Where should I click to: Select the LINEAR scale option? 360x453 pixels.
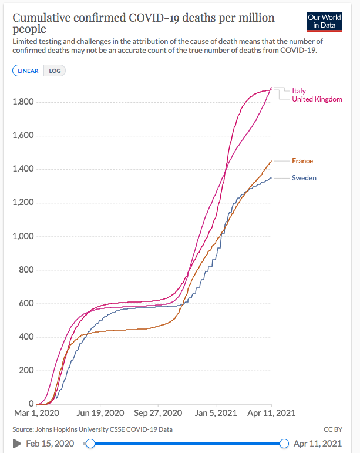click(27, 71)
